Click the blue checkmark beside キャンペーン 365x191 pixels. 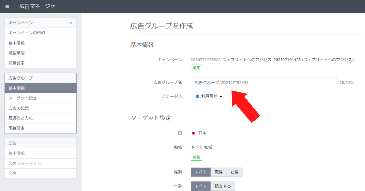click(71, 23)
